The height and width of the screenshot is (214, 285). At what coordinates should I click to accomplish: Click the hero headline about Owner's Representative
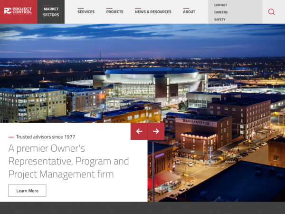click(69, 161)
